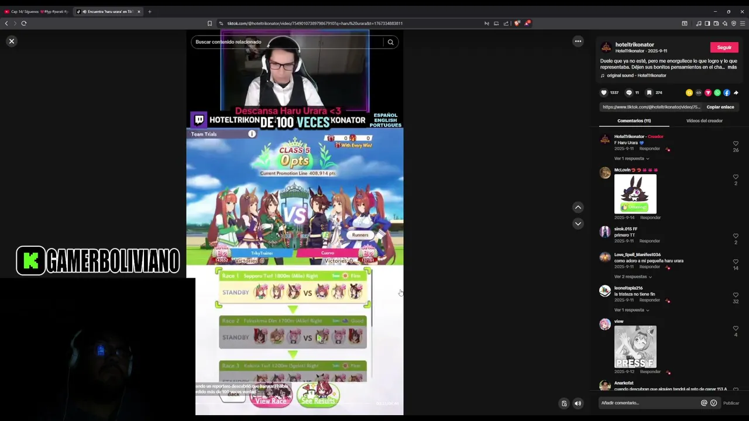The width and height of the screenshot is (749, 421).
Task: Open a new browser tab
Action: [x=149, y=12]
